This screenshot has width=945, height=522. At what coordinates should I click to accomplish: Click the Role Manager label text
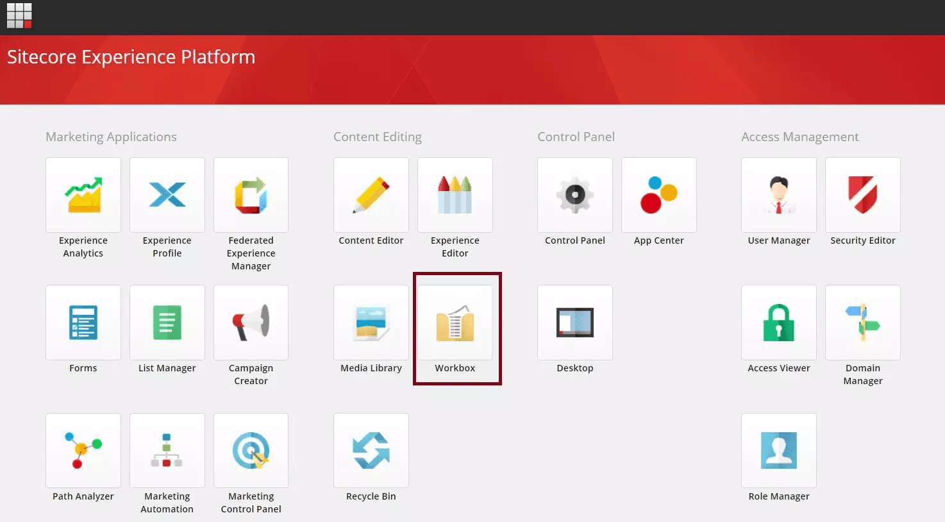(779, 496)
